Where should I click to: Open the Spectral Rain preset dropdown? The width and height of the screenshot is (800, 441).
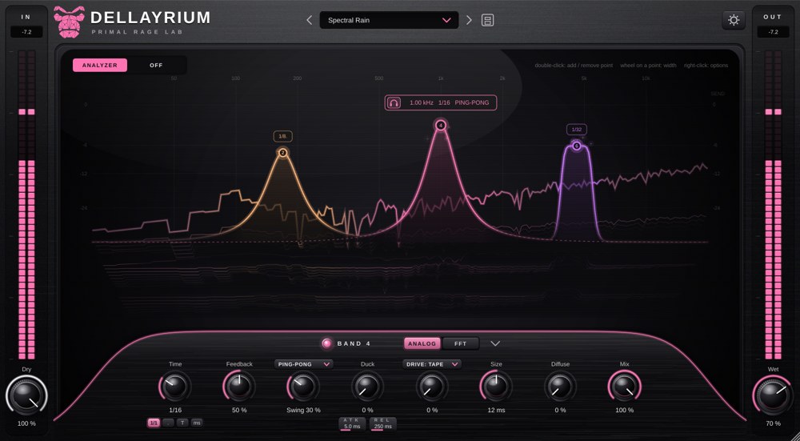[x=389, y=21]
